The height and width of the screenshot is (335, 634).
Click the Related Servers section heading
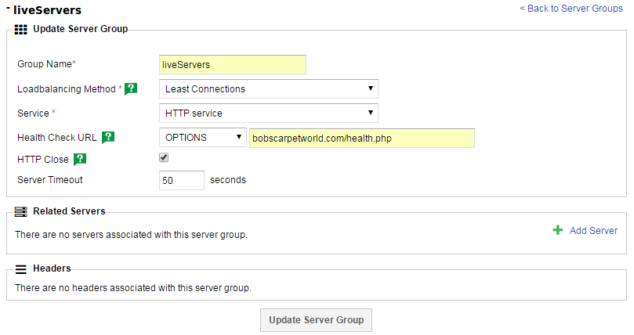[x=69, y=211]
